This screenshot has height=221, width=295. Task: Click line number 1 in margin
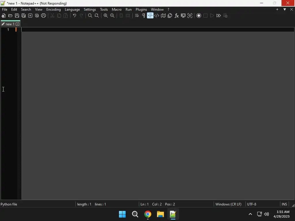[8, 30]
